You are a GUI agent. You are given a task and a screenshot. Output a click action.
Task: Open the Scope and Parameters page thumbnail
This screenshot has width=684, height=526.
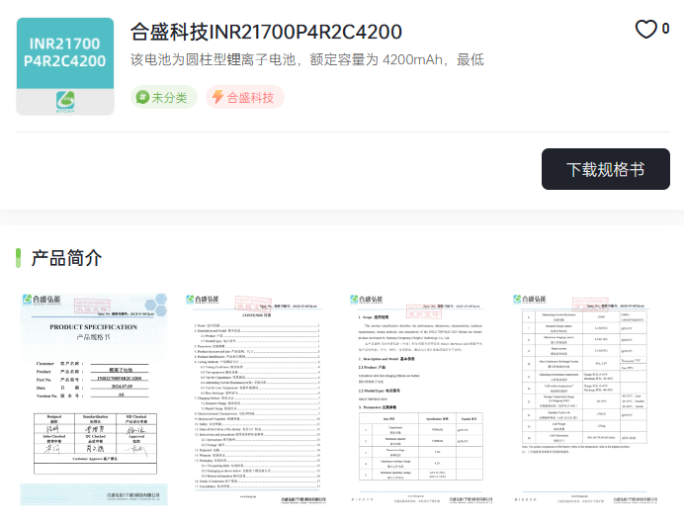click(421, 399)
